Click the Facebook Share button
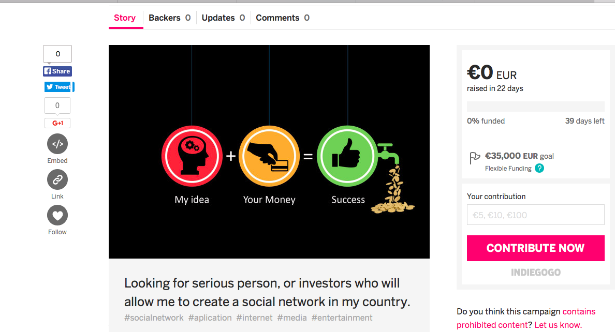 (x=57, y=71)
